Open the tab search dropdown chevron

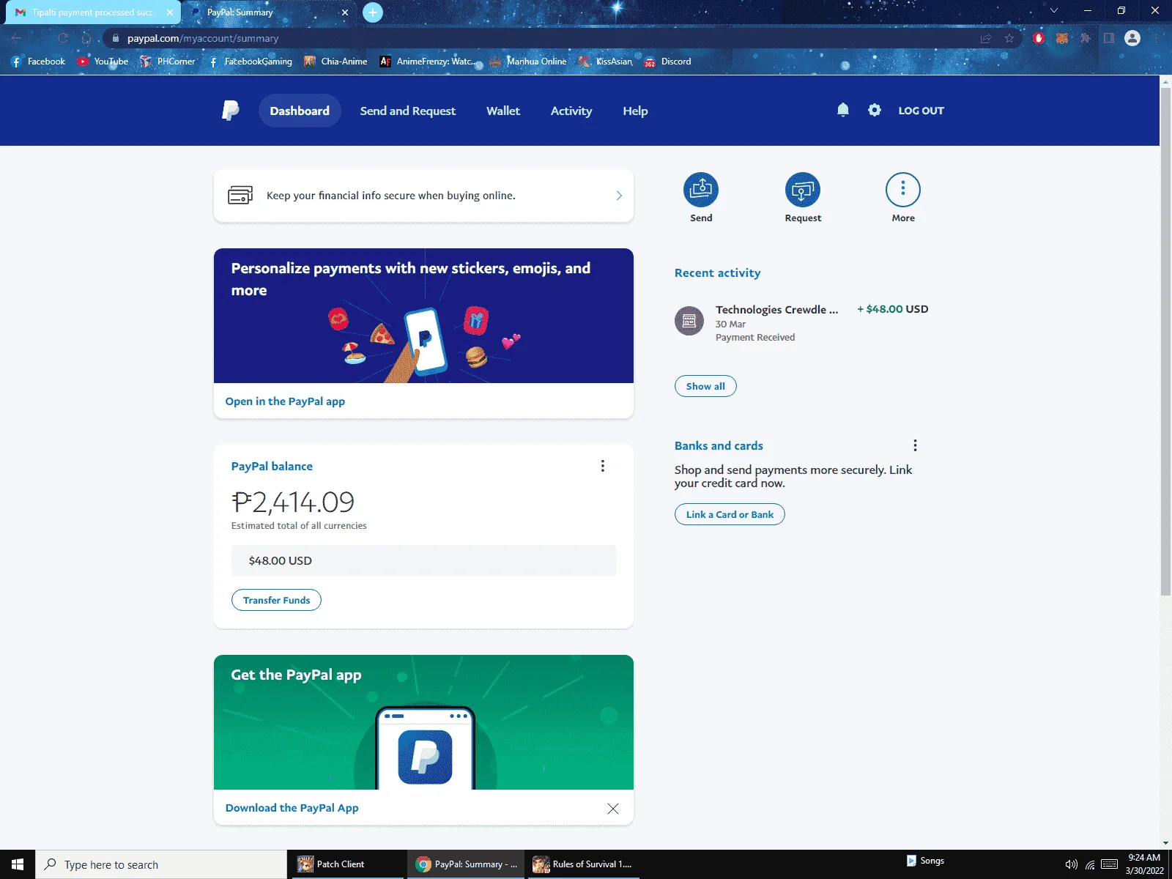point(1053,11)
